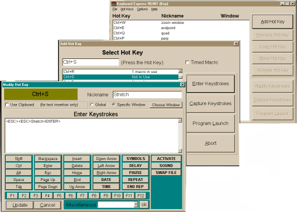The width and height of the screenshot is (297, 212).
Task: Click the Nickname field containing Stretch
Action: click(x=147, y=95)
